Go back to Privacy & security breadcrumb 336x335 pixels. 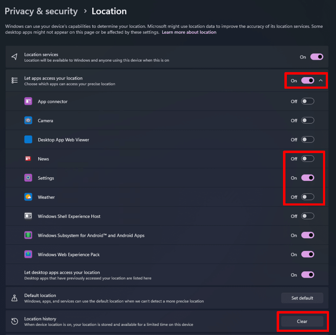coord(41,11)
